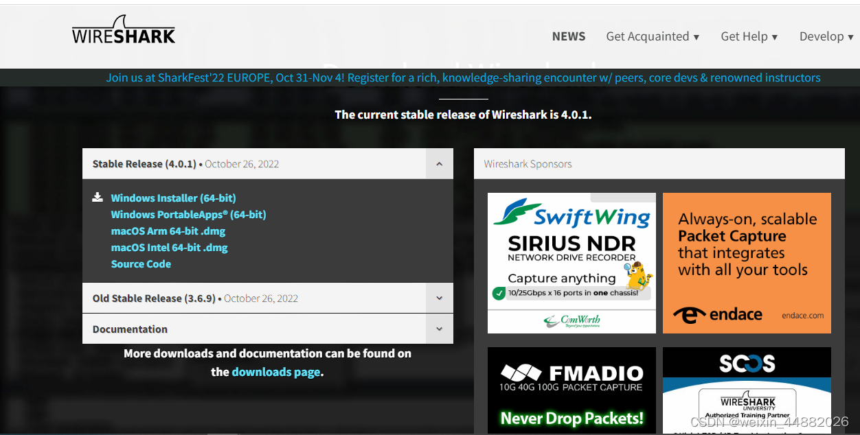Screen dimensions: 860x435
Task: Open the Get Acquainted dropdown menu
Action: [653, 36]
